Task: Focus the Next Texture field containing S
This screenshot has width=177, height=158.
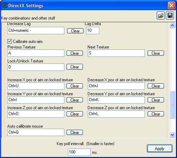Action: (x=116, y=53)
